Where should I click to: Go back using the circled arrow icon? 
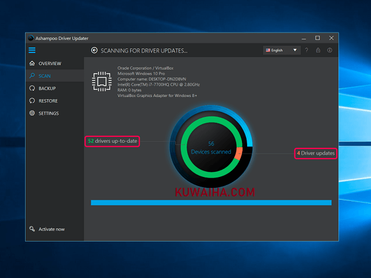coord(94,50)
